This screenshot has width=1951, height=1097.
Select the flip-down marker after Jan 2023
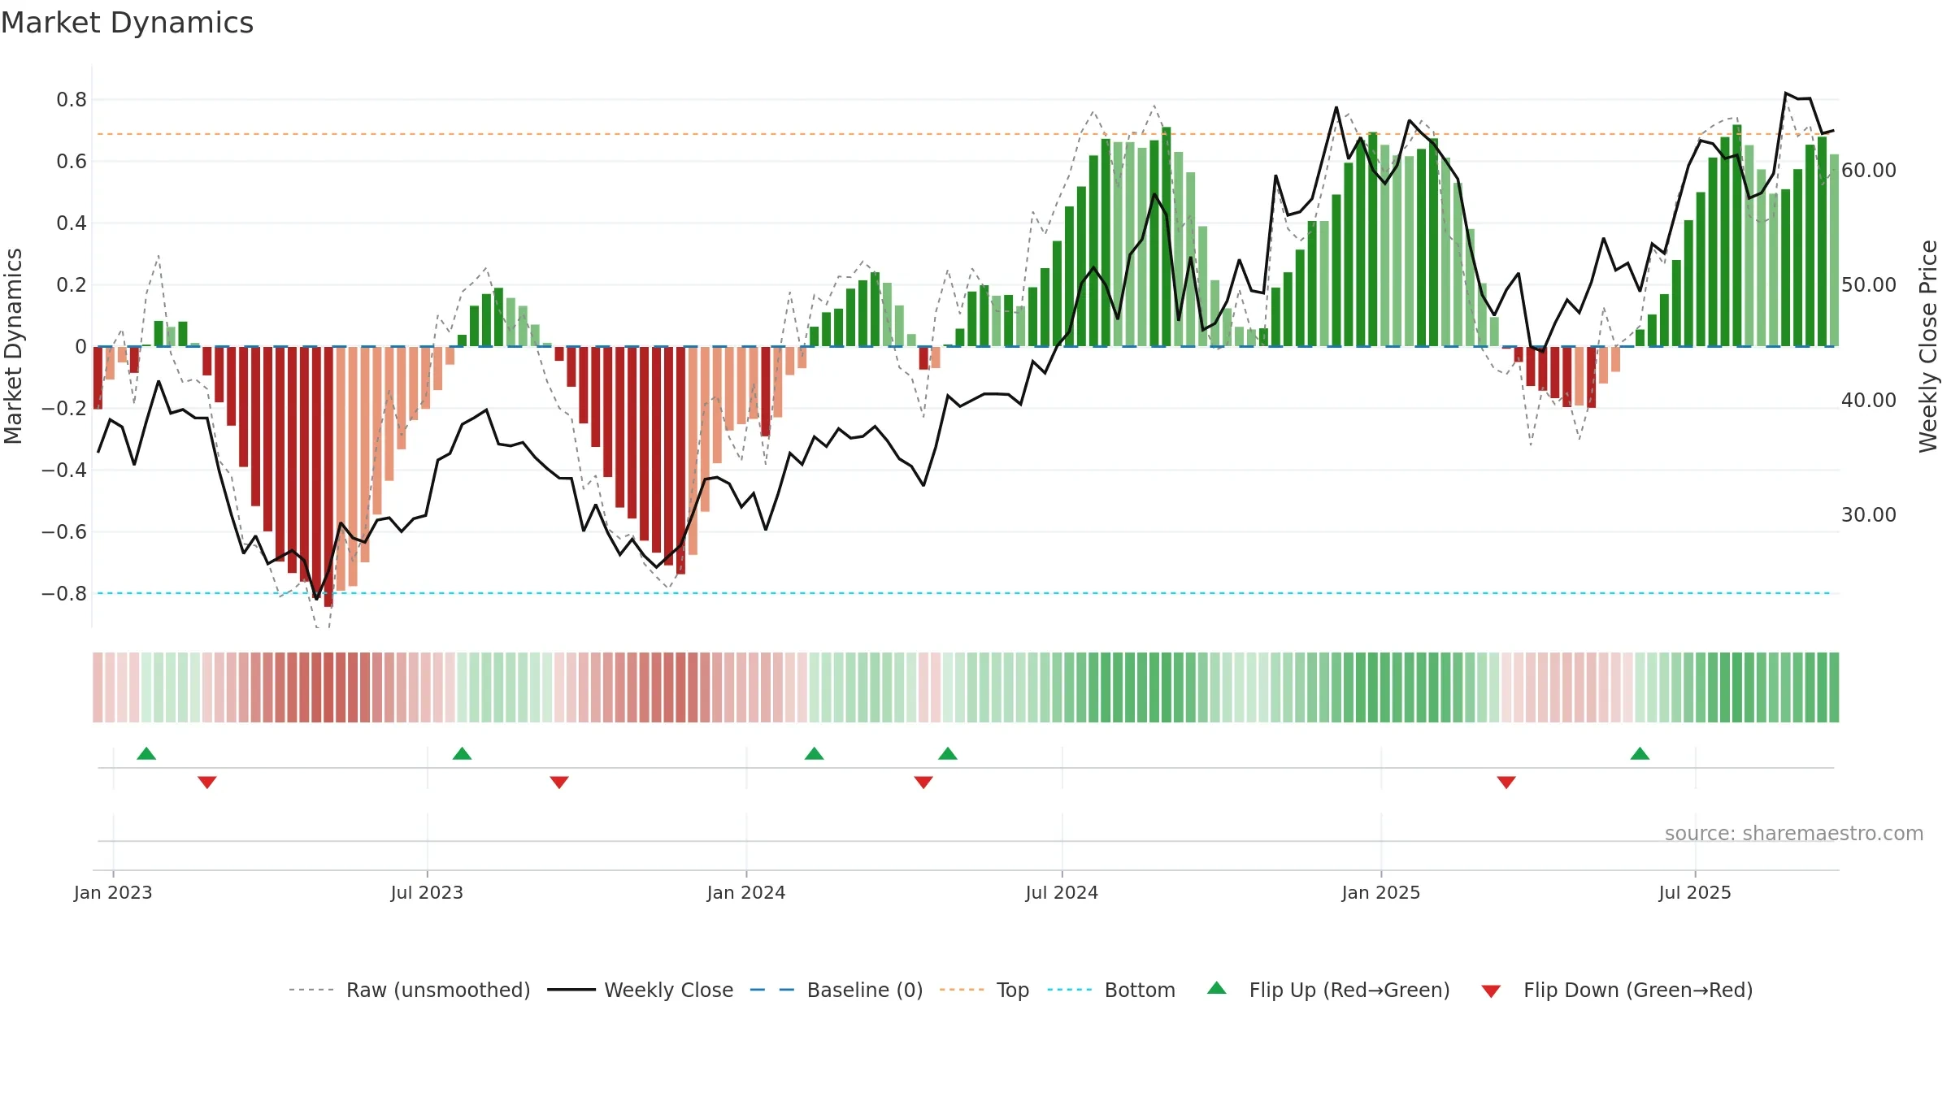[x=207, y=782]
